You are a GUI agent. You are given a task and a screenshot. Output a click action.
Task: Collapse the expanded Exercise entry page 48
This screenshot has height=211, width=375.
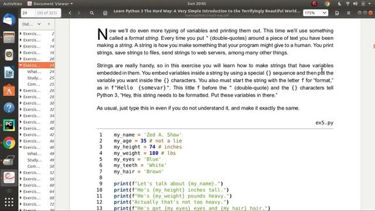(21, 147)
